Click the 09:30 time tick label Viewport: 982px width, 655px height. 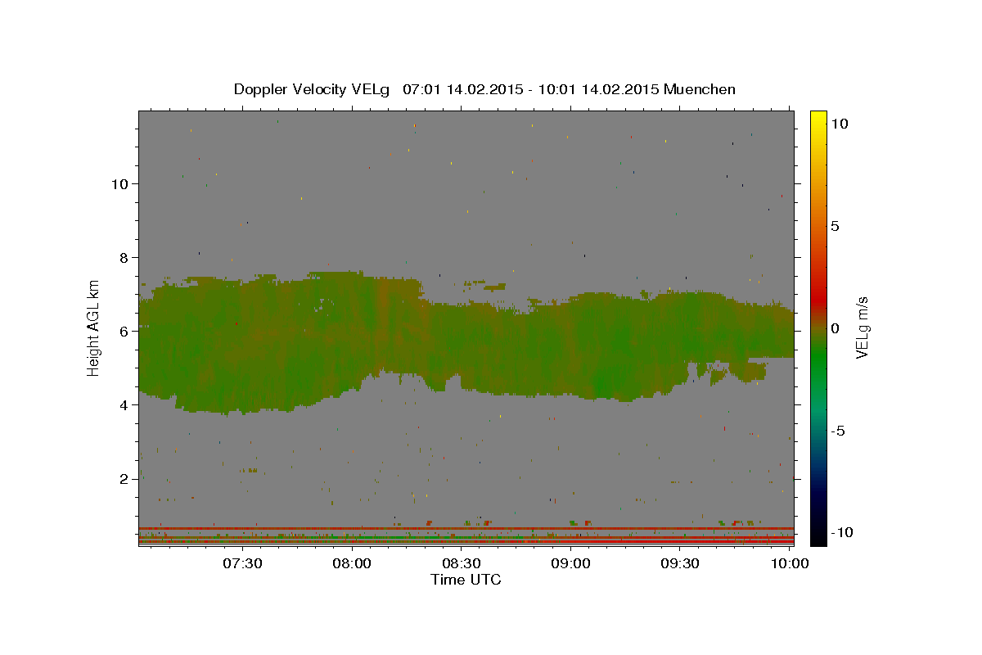(680, 563)
